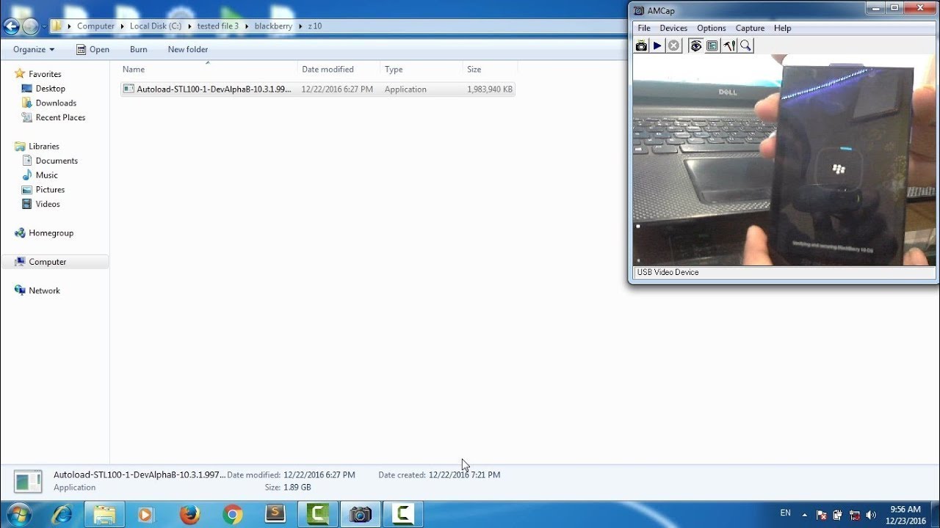Viewport: 940px width, 528px height.
Task: Open AMCap Capture menu
Action: tap(750, 28)
